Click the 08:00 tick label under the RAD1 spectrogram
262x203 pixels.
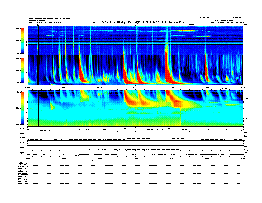coord(100,87)
